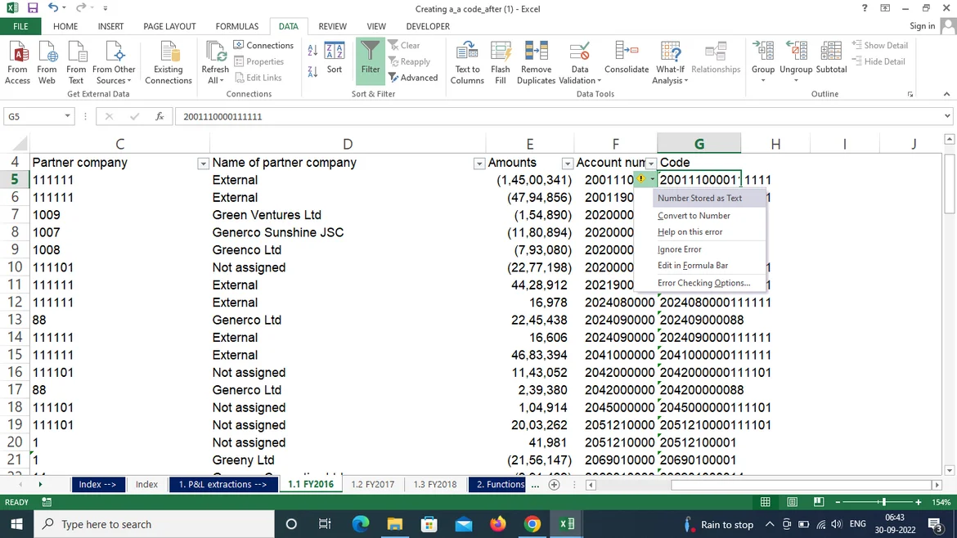The width and height of the screenshot is (957, 538).
Task: Click the Consolidate icon
Action: 627,58
